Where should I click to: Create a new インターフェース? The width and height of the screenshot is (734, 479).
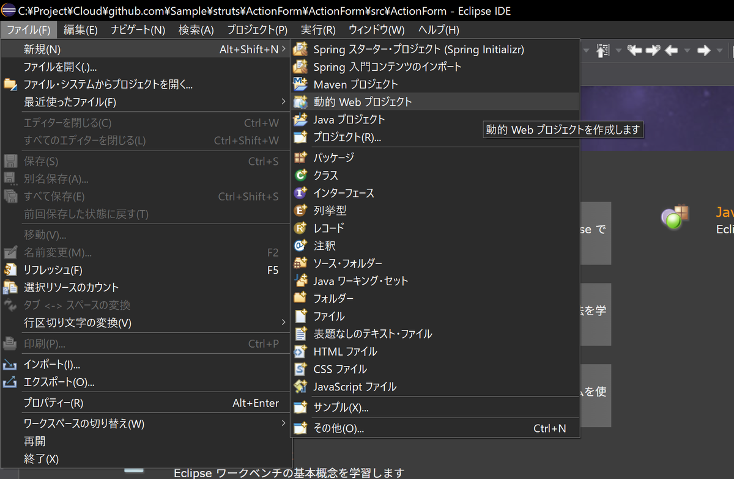click(x=435, y=193)
